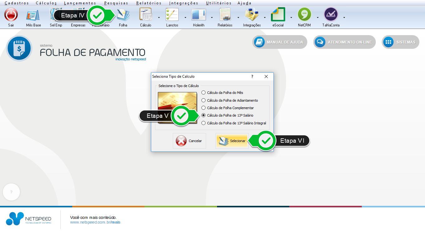Follow the www.netspeed.com.br/mais link
The height and width of the screenshot is (231, 425).
tap(95, 222)
